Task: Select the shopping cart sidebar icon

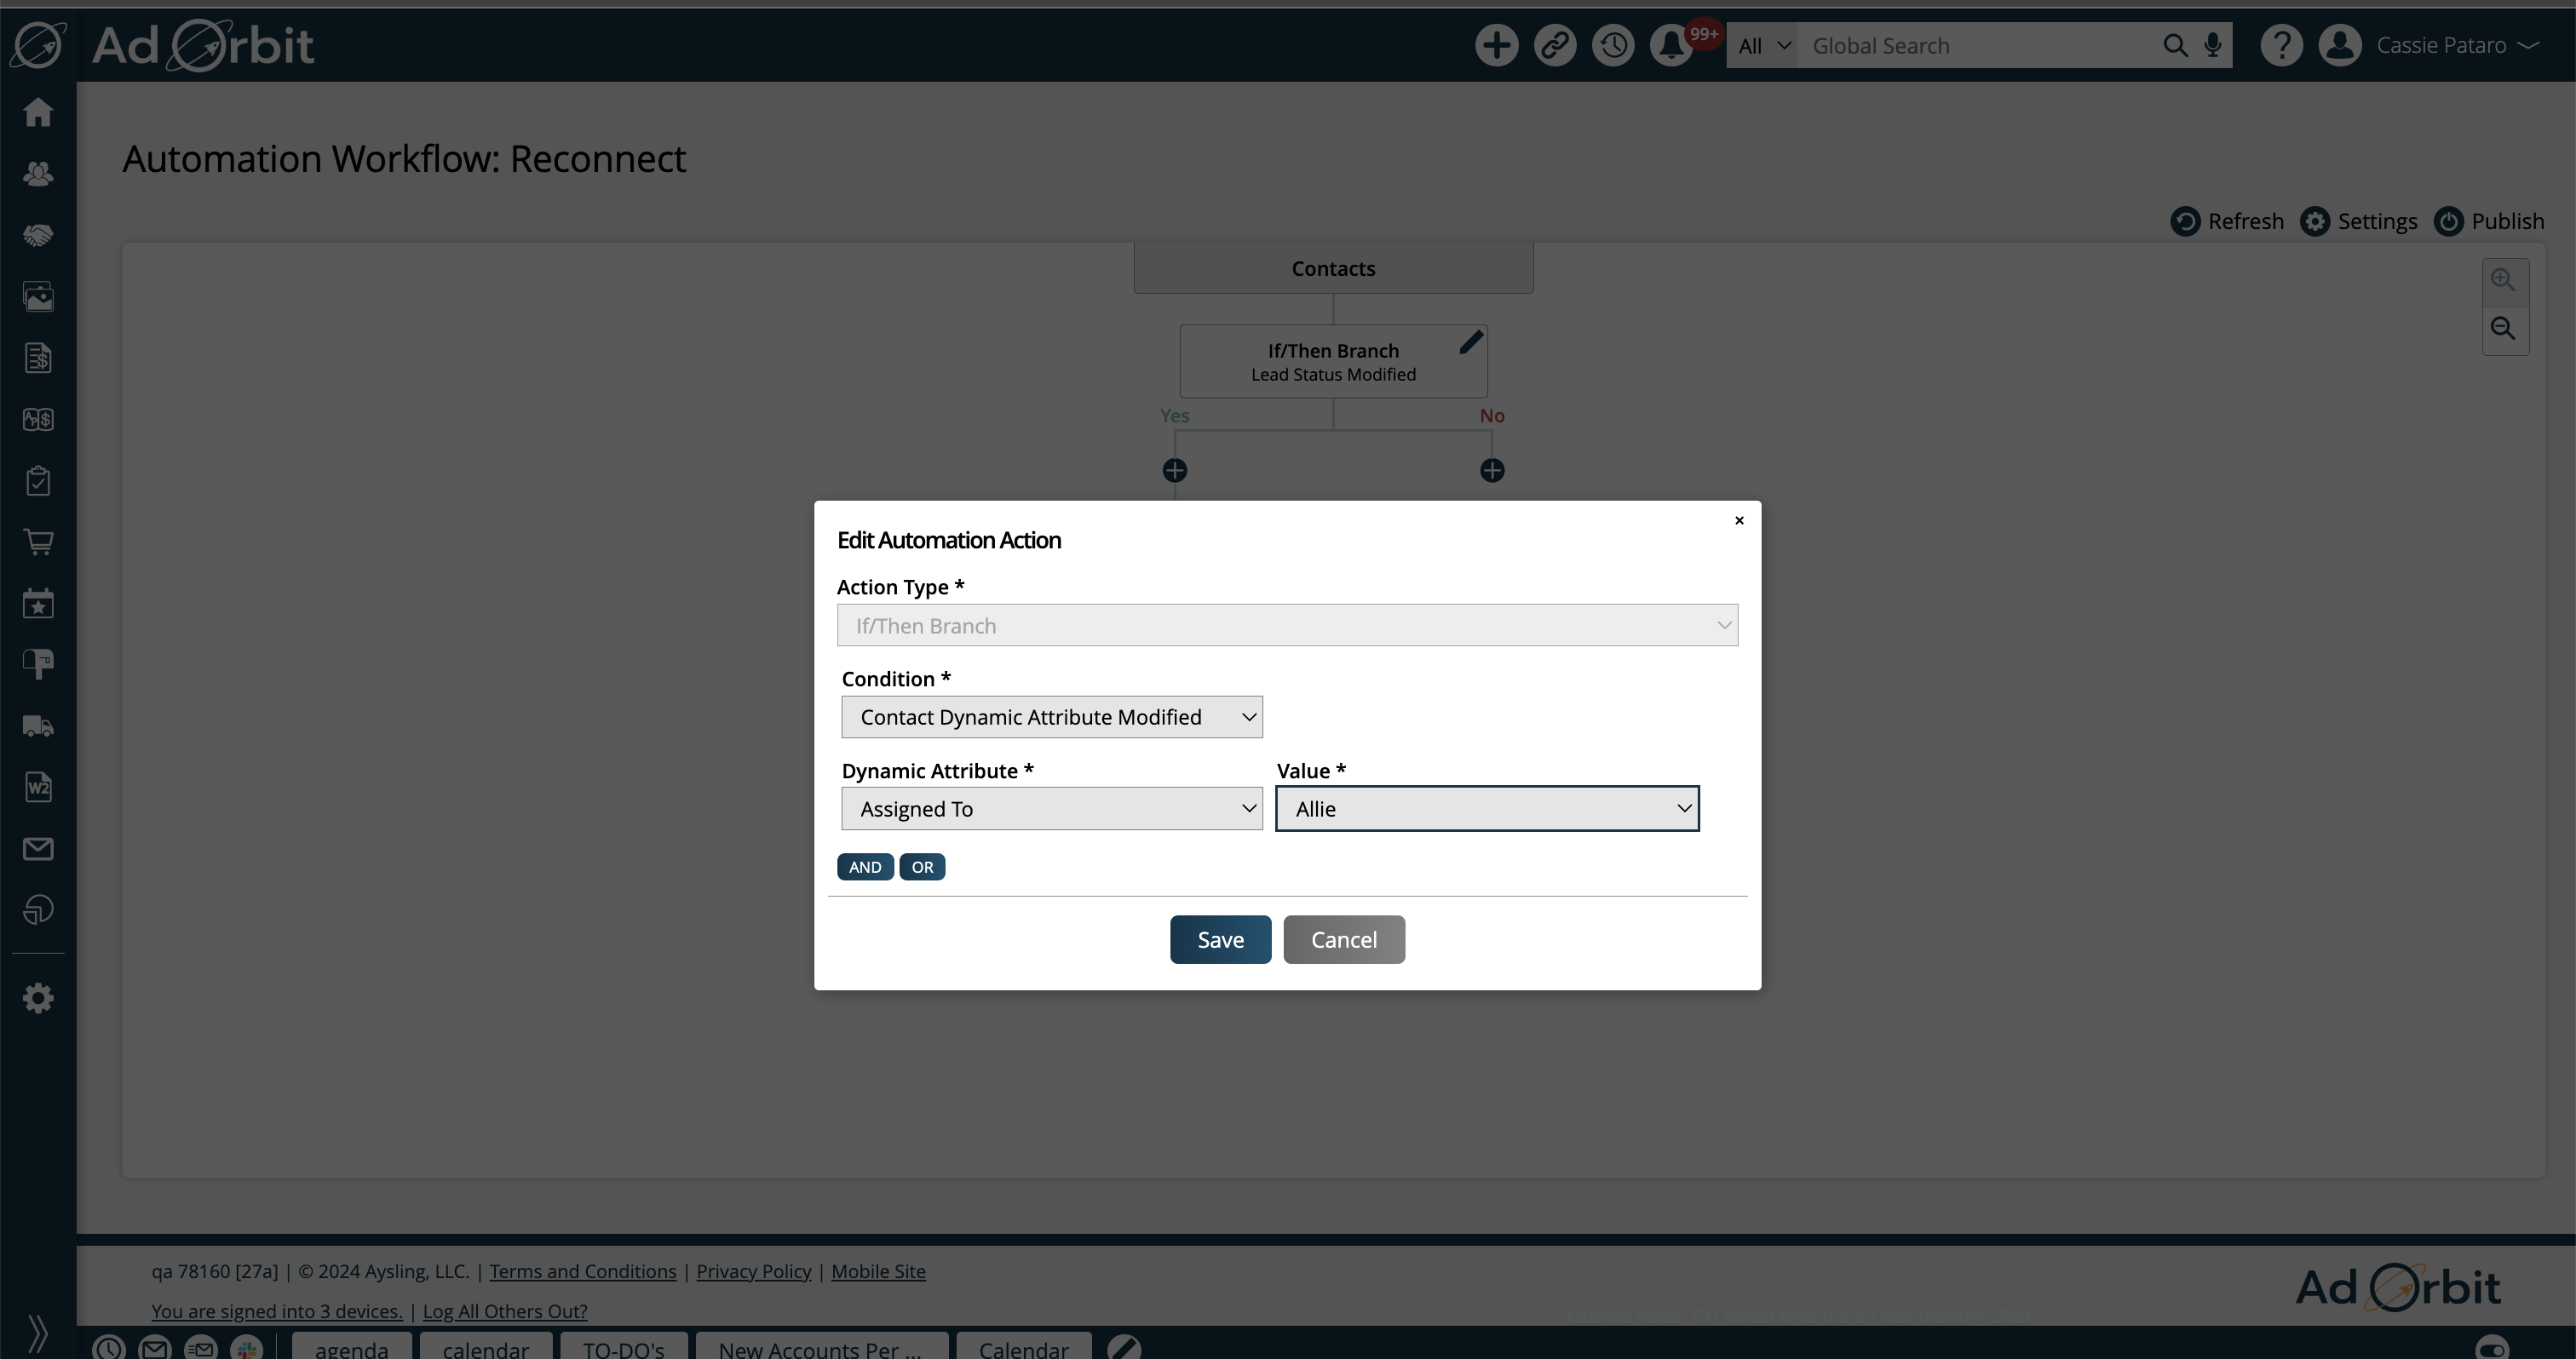Action: pyautogui.click(x=38, y=542)
